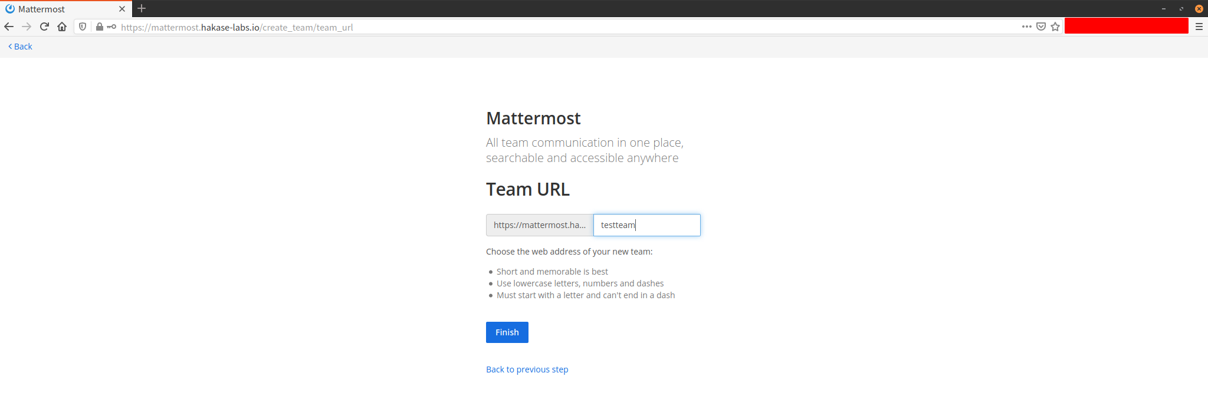Close the Mattermost tab
This screenshot has width=1208, height=419.
[x=122, y=9]
